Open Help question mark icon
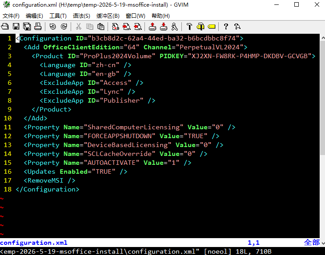This screenshot has height=255, width=325. coord(226,27)
